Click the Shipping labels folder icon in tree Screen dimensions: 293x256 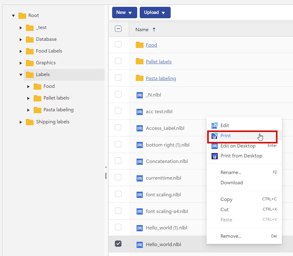30,122
